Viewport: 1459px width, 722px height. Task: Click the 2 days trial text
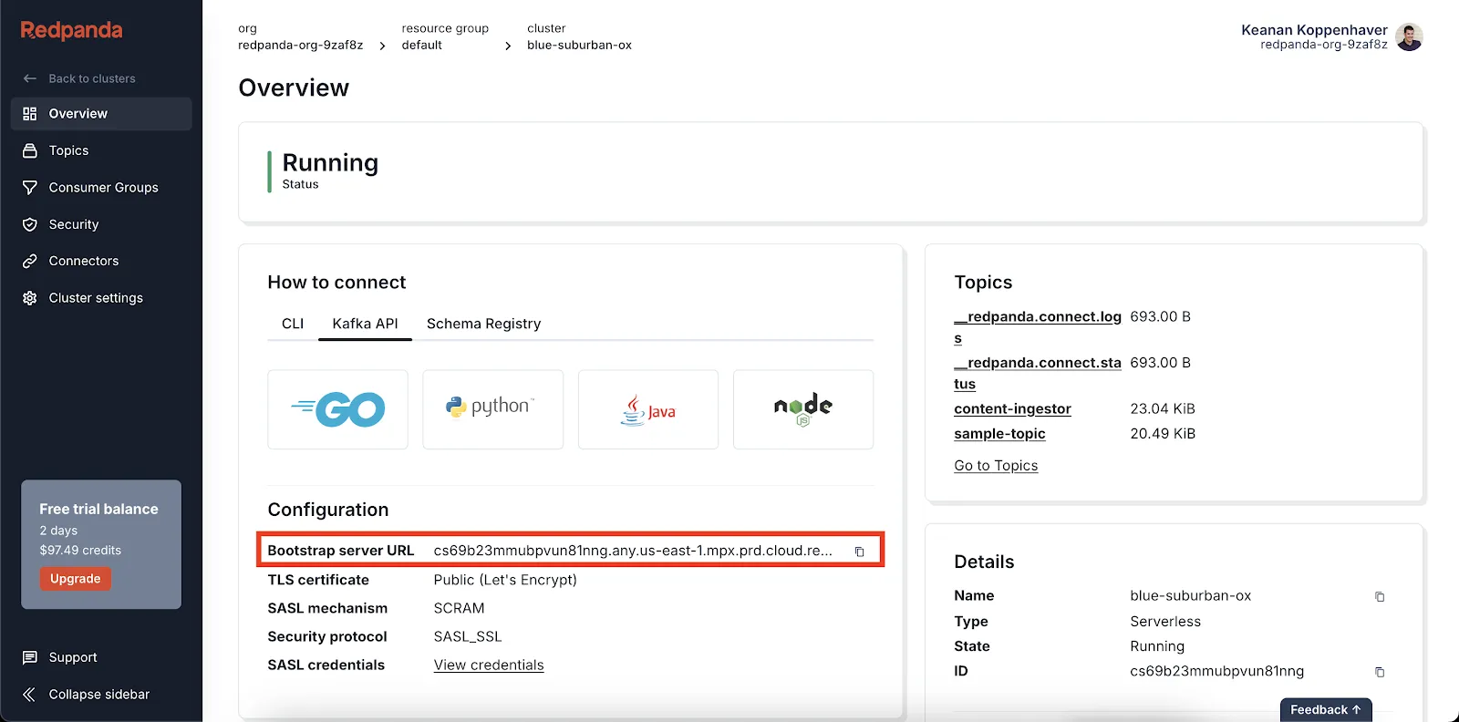(58, 531)
